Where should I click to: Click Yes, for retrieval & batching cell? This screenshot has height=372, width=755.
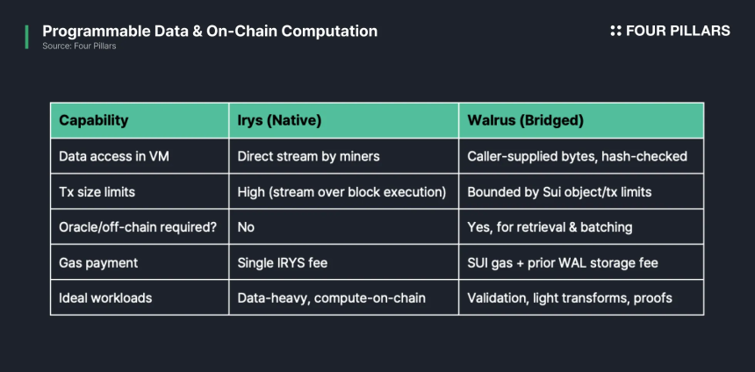[582, 226]
